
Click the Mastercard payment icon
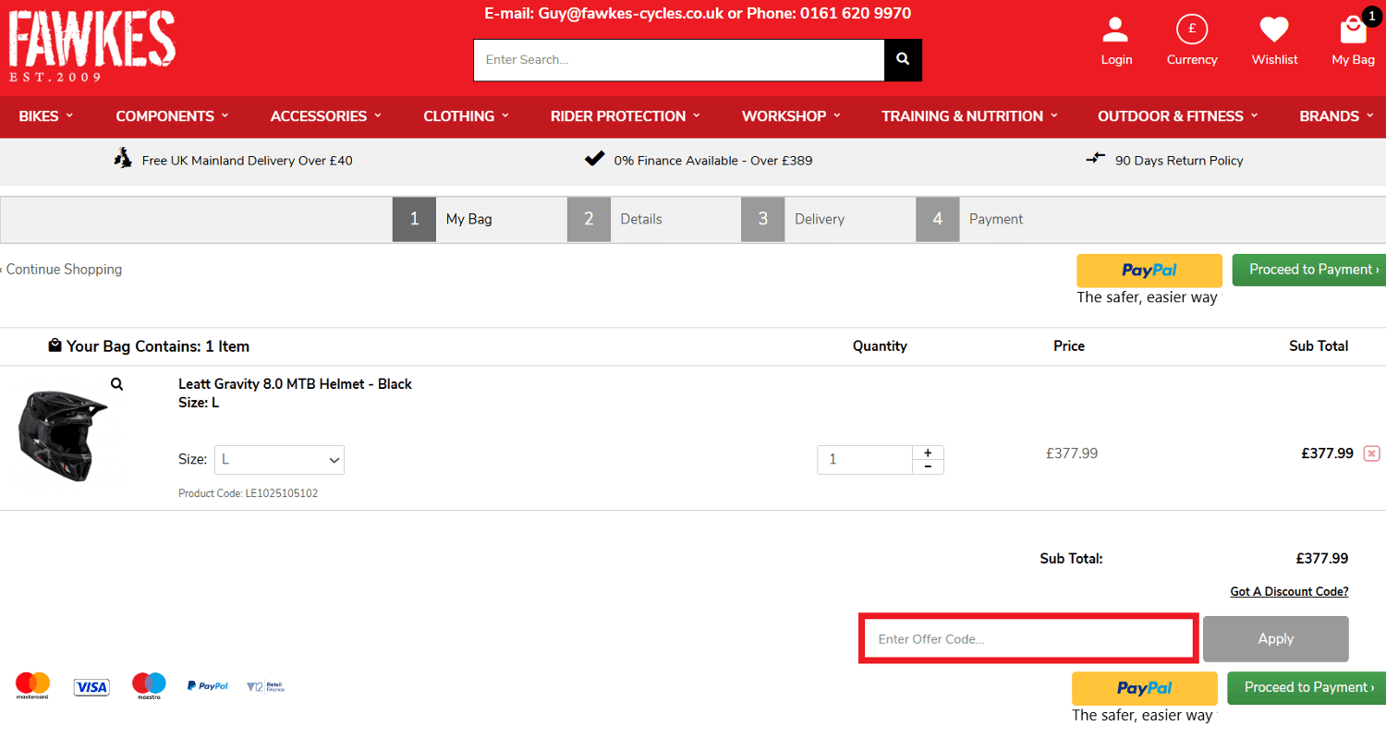click(x=33, y=685)
